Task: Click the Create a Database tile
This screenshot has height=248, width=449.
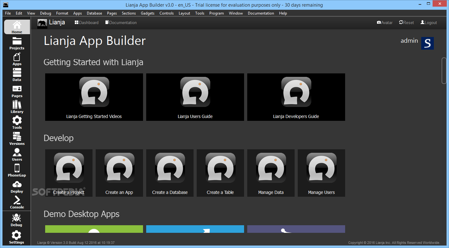Action: click(x=170, y=173)
